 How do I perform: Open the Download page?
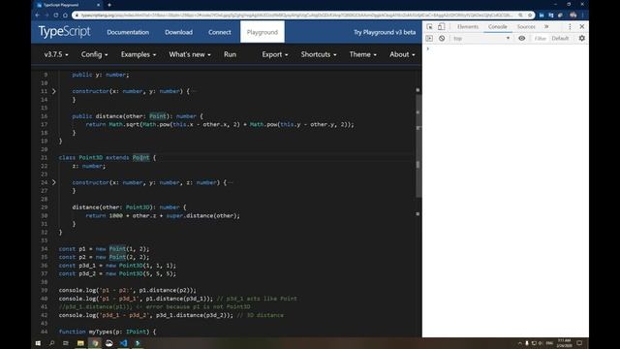(178, 32)
